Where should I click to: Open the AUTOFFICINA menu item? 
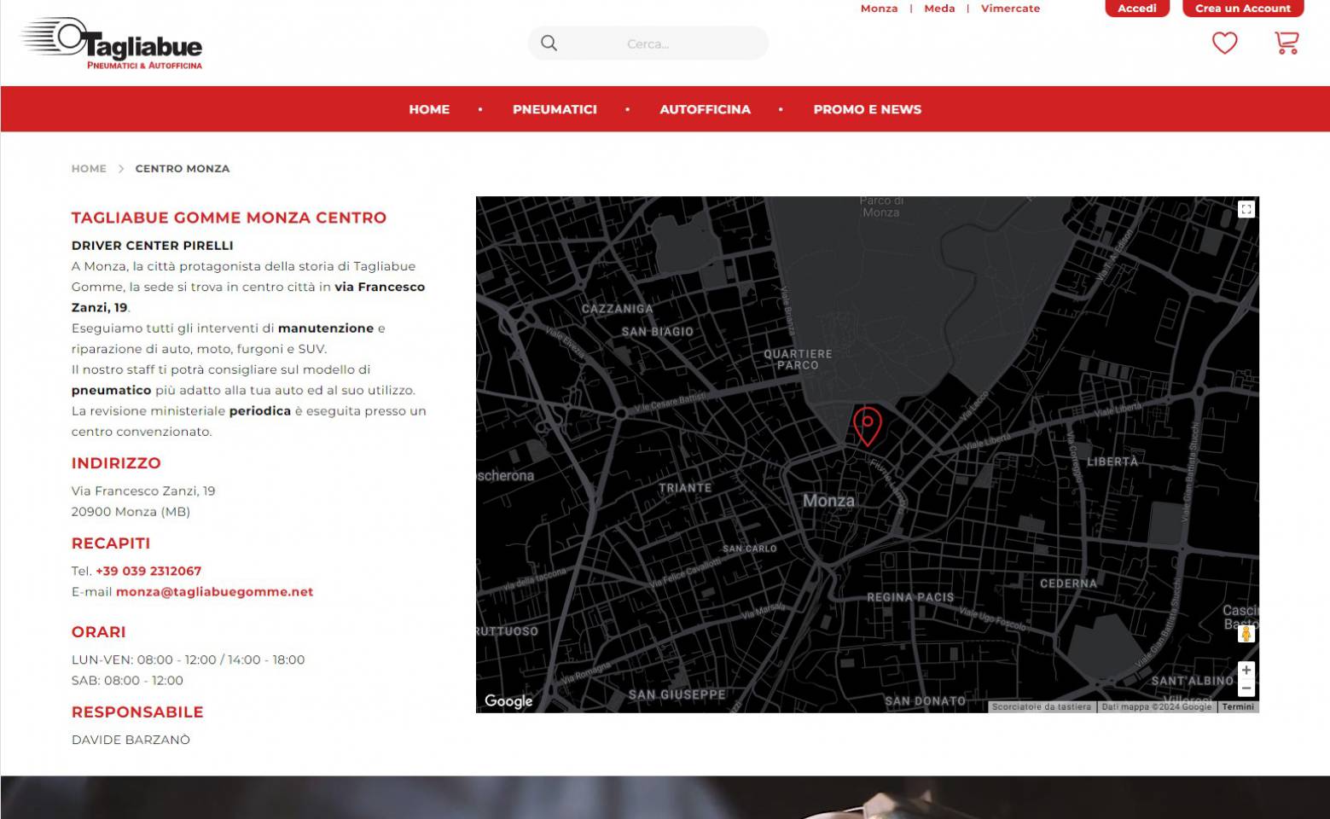(705, 109)
